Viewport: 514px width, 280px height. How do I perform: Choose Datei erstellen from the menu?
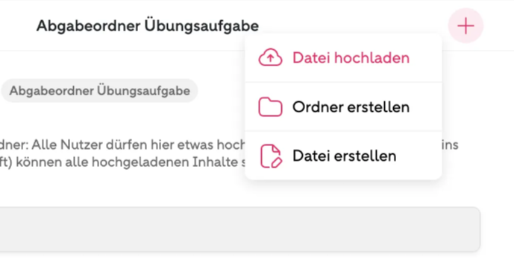(x=343, y=156)
